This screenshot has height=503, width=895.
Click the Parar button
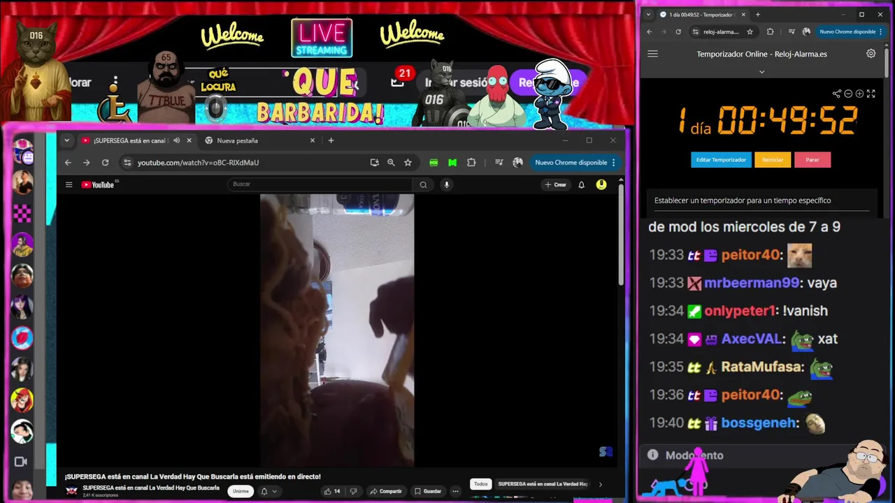click(x=812, y=160)
